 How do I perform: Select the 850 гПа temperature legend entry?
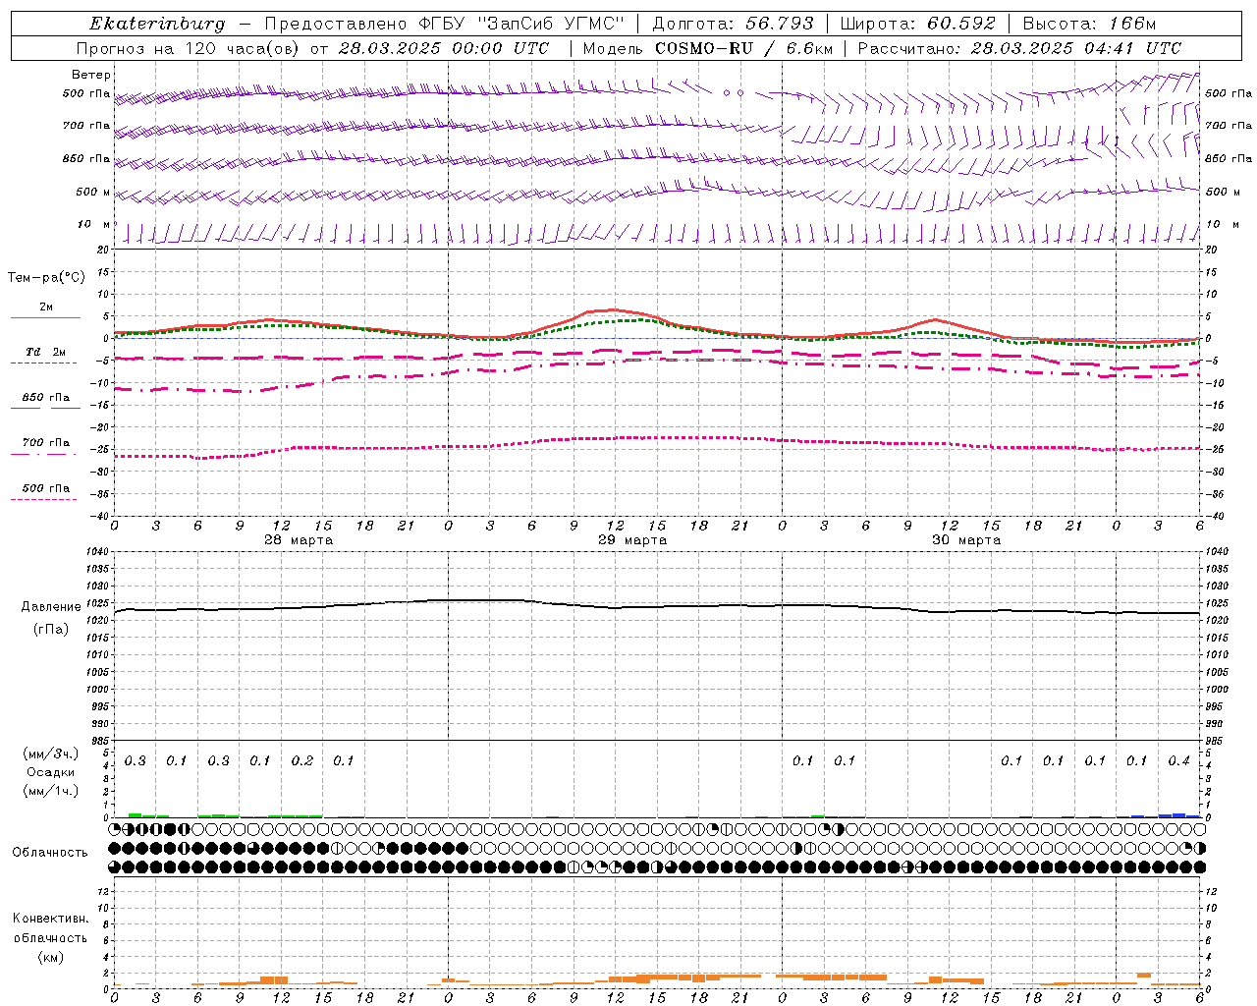click(45, 398)
